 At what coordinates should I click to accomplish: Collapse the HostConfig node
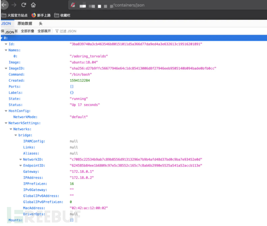6,111
